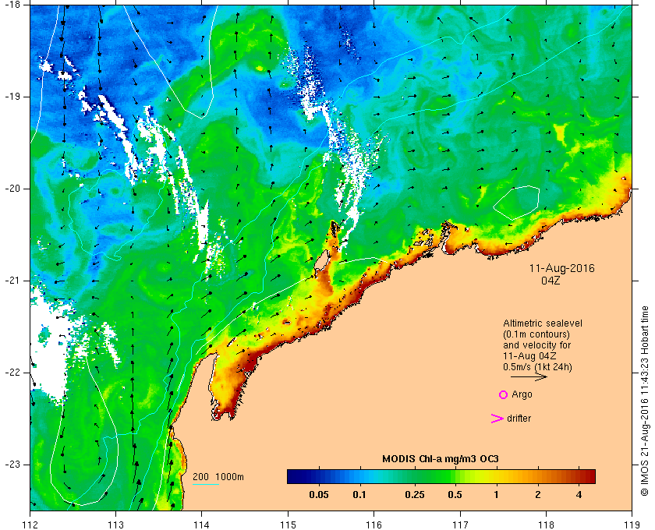Click the colorbar value '0.05'
Image resolution: width=655 pixels, height=530 pixels.
coord(319,495)
